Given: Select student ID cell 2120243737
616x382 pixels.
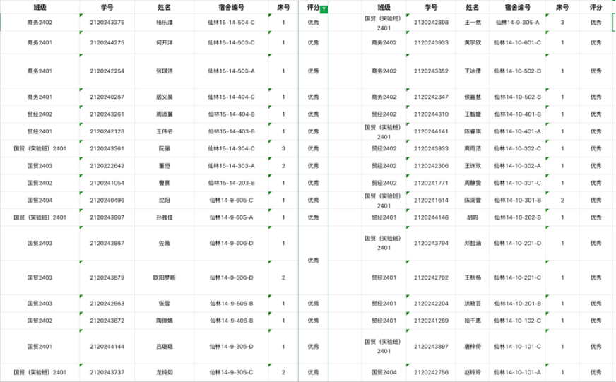Looking at the screenshot, I should coord(107,372).
